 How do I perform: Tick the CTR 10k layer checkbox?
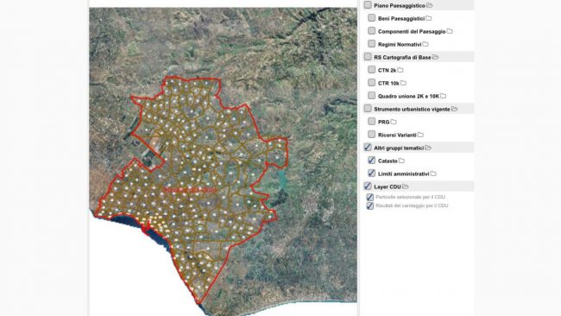tap(371, 83)
